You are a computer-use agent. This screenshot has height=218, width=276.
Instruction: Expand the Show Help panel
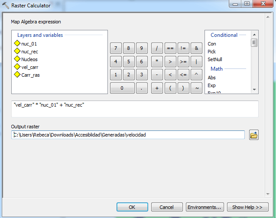coord(247,207)
